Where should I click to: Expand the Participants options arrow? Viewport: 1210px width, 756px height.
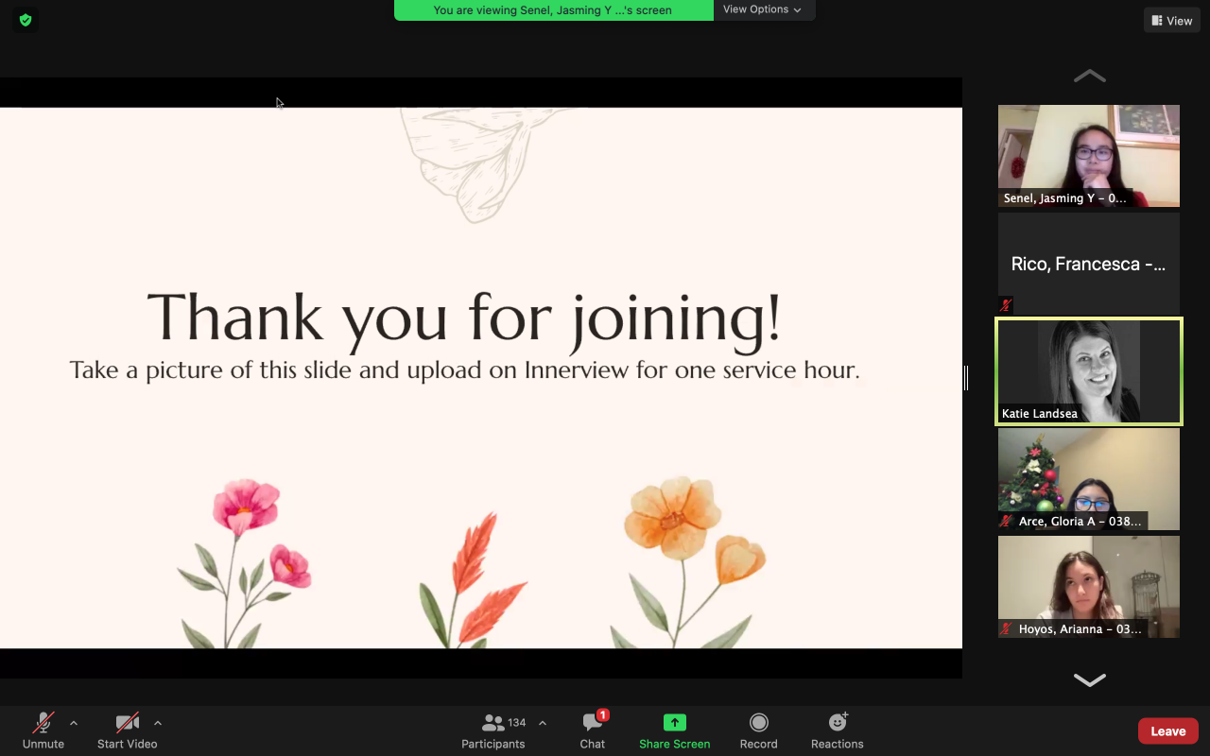pos(543,724)
